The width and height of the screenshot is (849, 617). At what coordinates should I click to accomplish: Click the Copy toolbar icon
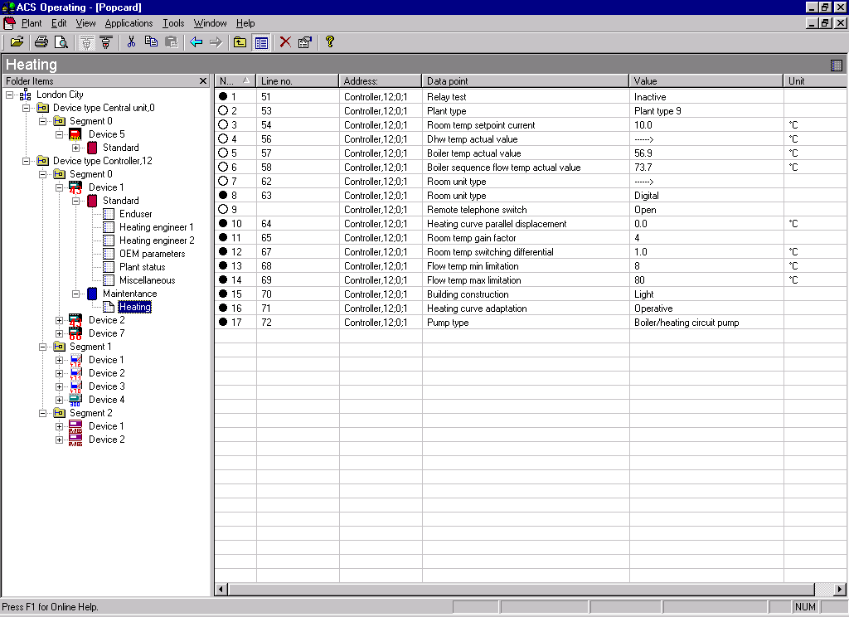click(x=151, y=42)
